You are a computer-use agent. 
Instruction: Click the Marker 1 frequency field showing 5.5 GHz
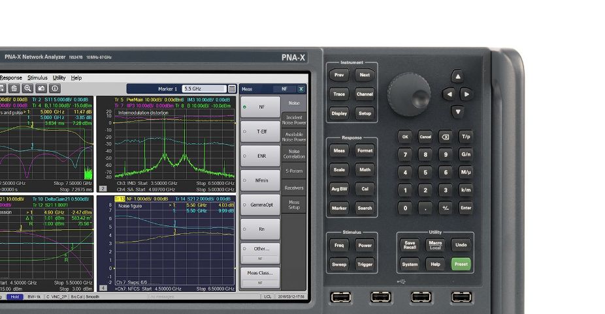pyautogui.click(x=204, y=89)
